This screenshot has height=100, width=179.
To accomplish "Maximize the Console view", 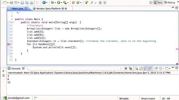I will (x=177, y=68).
